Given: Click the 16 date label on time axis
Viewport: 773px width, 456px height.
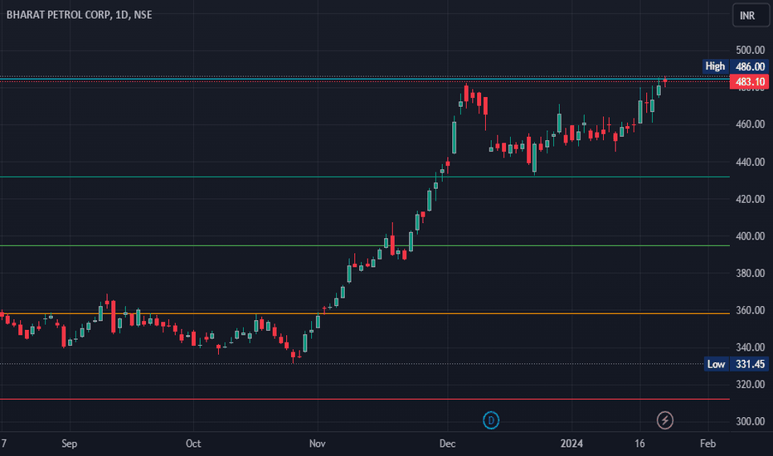Looking at the screenshot, I should coord(639,444).
